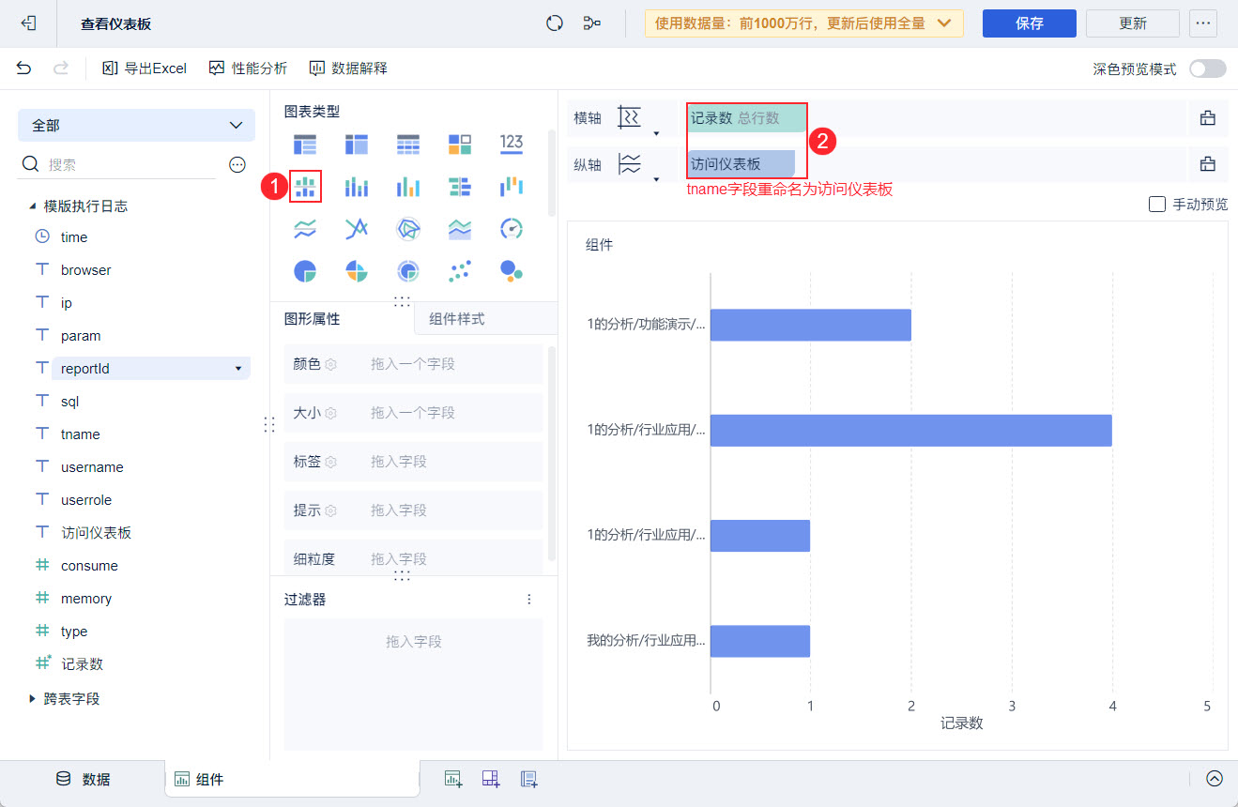This screenshot has width=1238, height=807.
Task: Open the 横轴 axis type dropdown arrow
Action: click(656, 133)
